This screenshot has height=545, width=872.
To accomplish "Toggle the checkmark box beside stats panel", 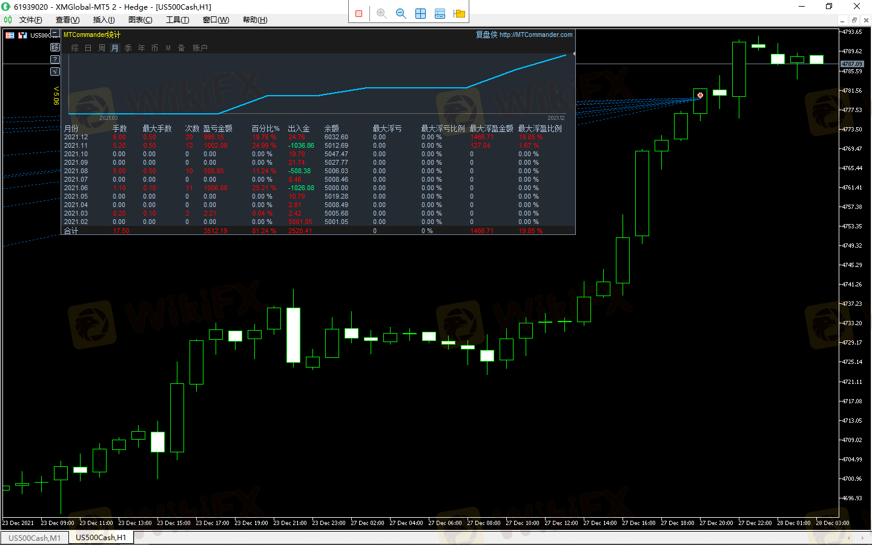I will pos(55,71).
